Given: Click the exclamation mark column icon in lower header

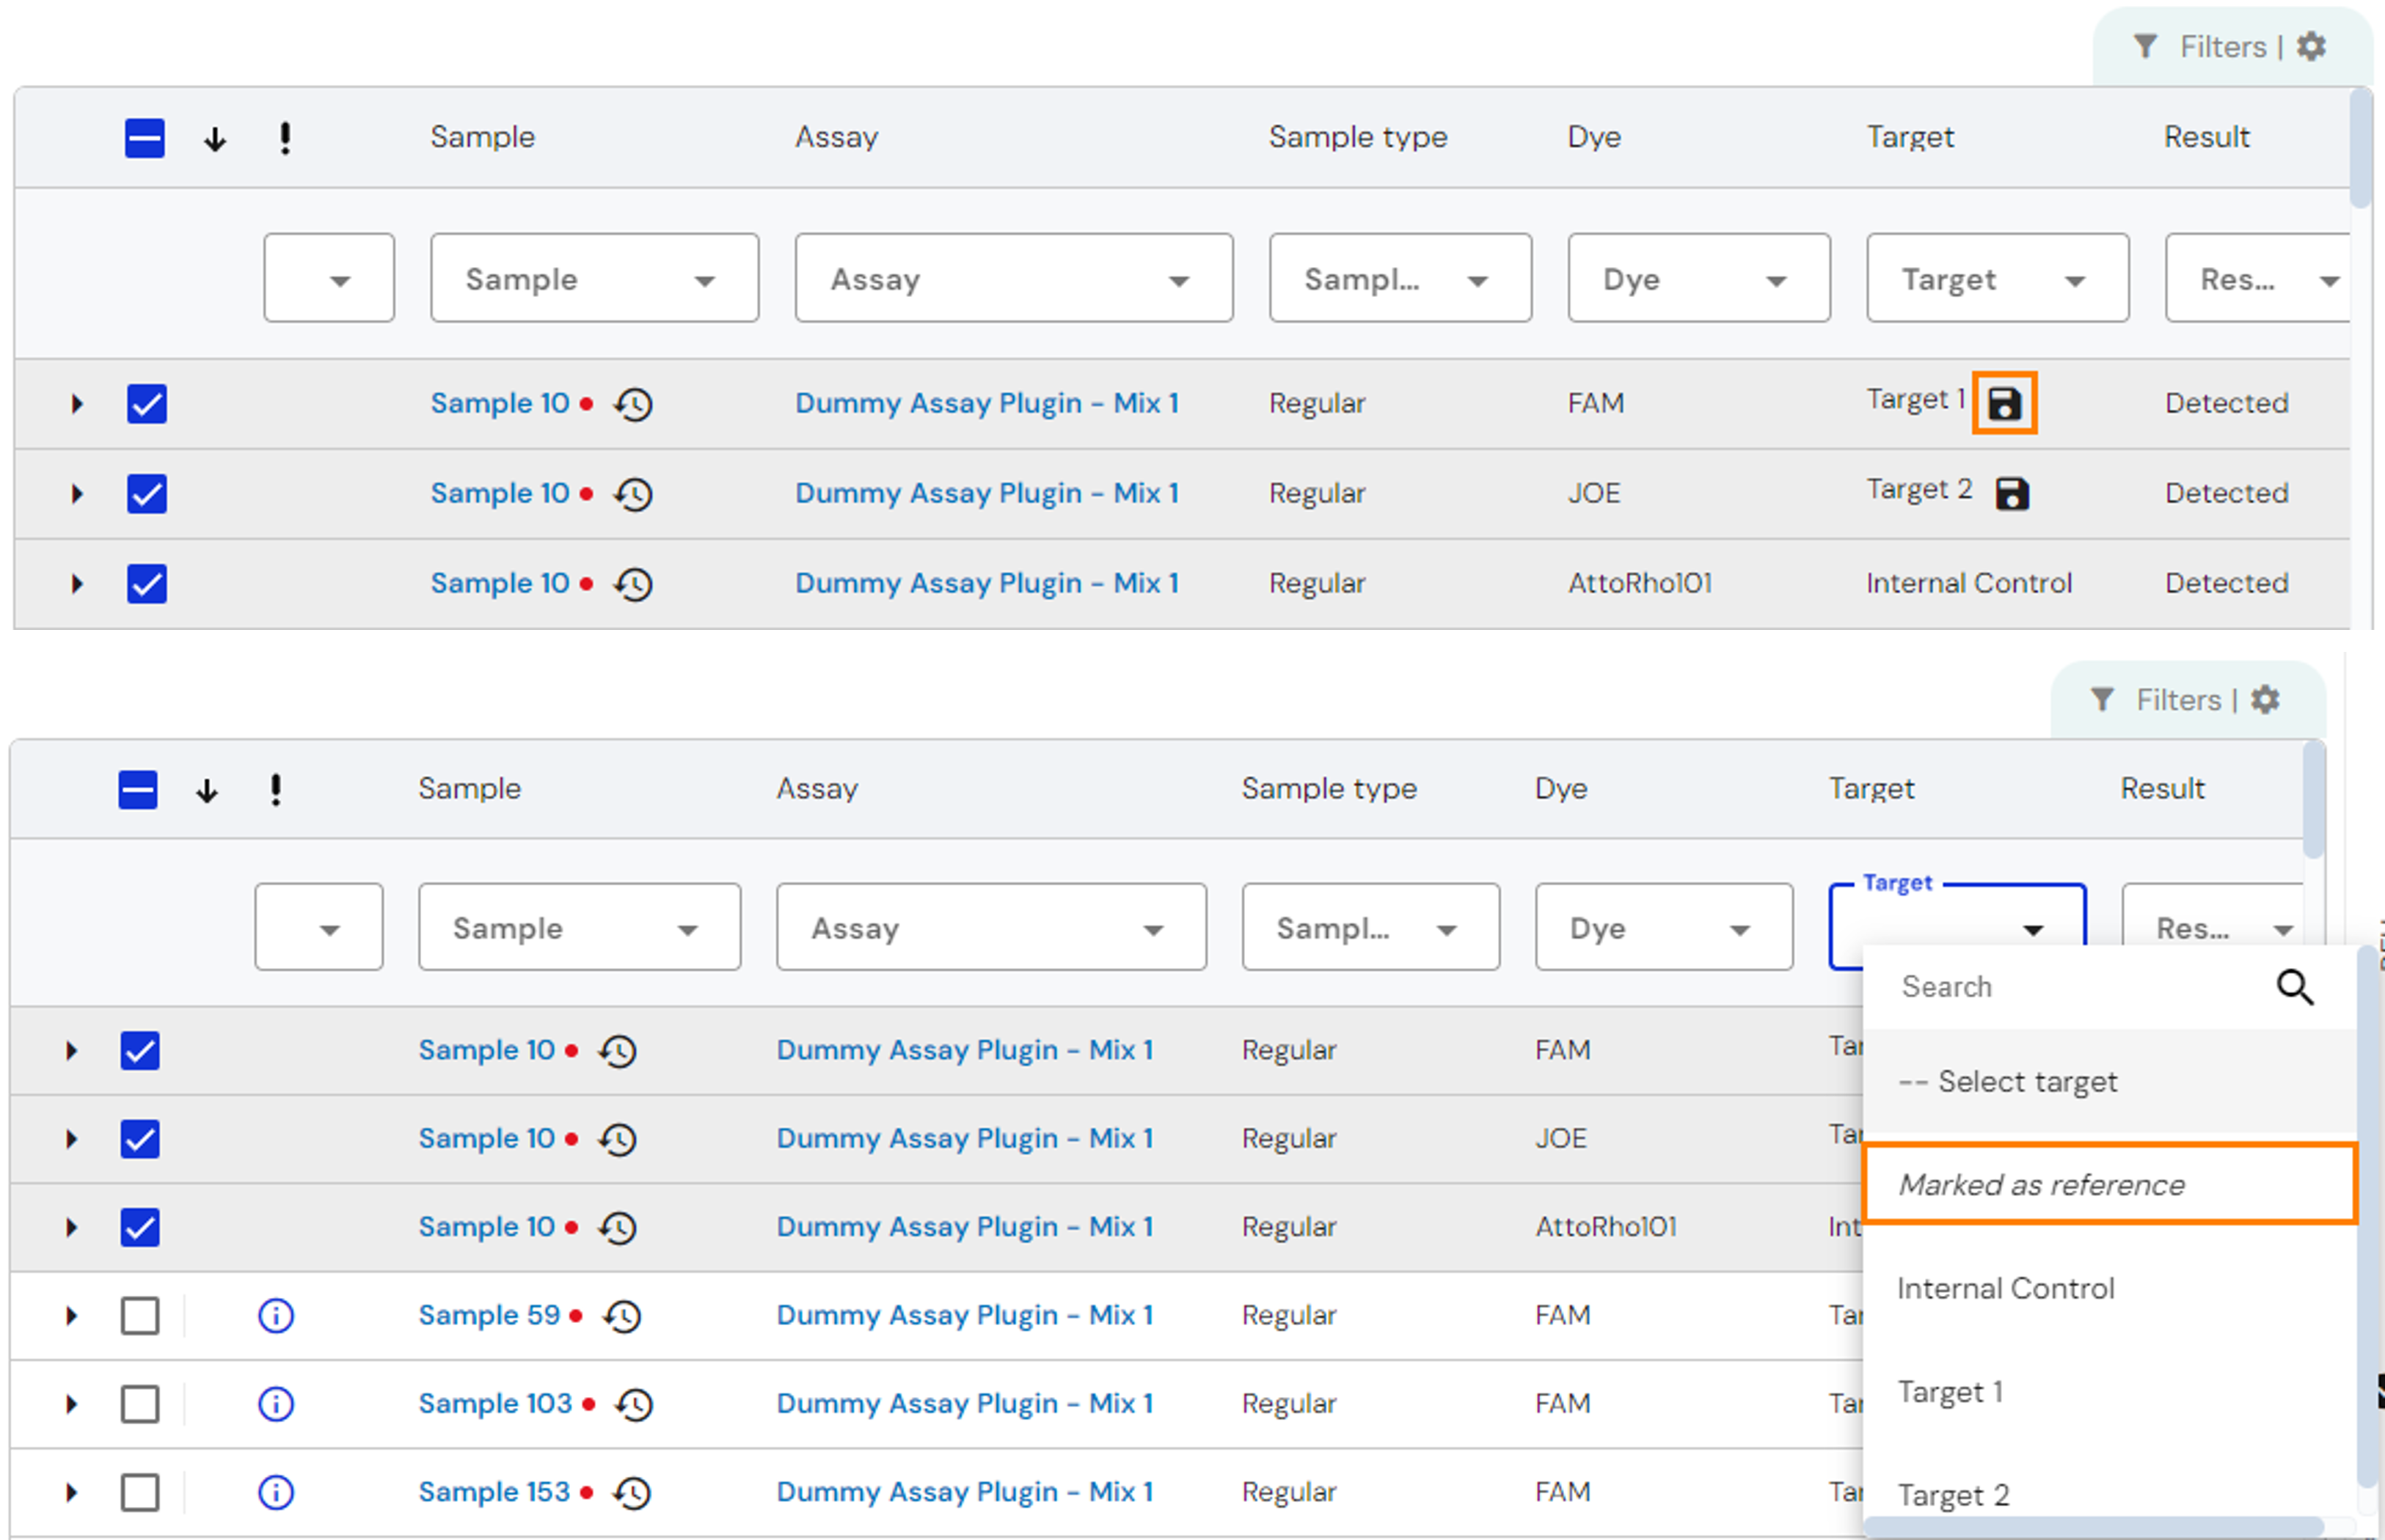Looking at the screenshot, I should tap(276, 790).
